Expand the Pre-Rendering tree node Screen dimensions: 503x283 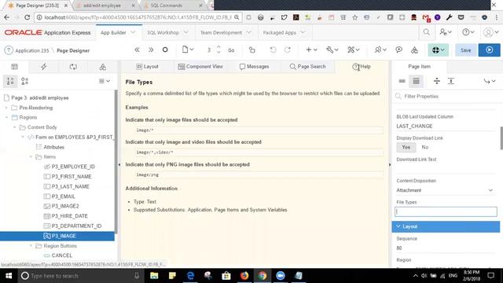6,108
